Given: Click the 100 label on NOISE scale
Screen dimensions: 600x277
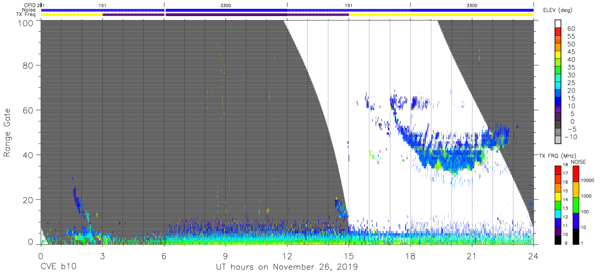Looking at the screenshot, I should [x=586, y=212].
